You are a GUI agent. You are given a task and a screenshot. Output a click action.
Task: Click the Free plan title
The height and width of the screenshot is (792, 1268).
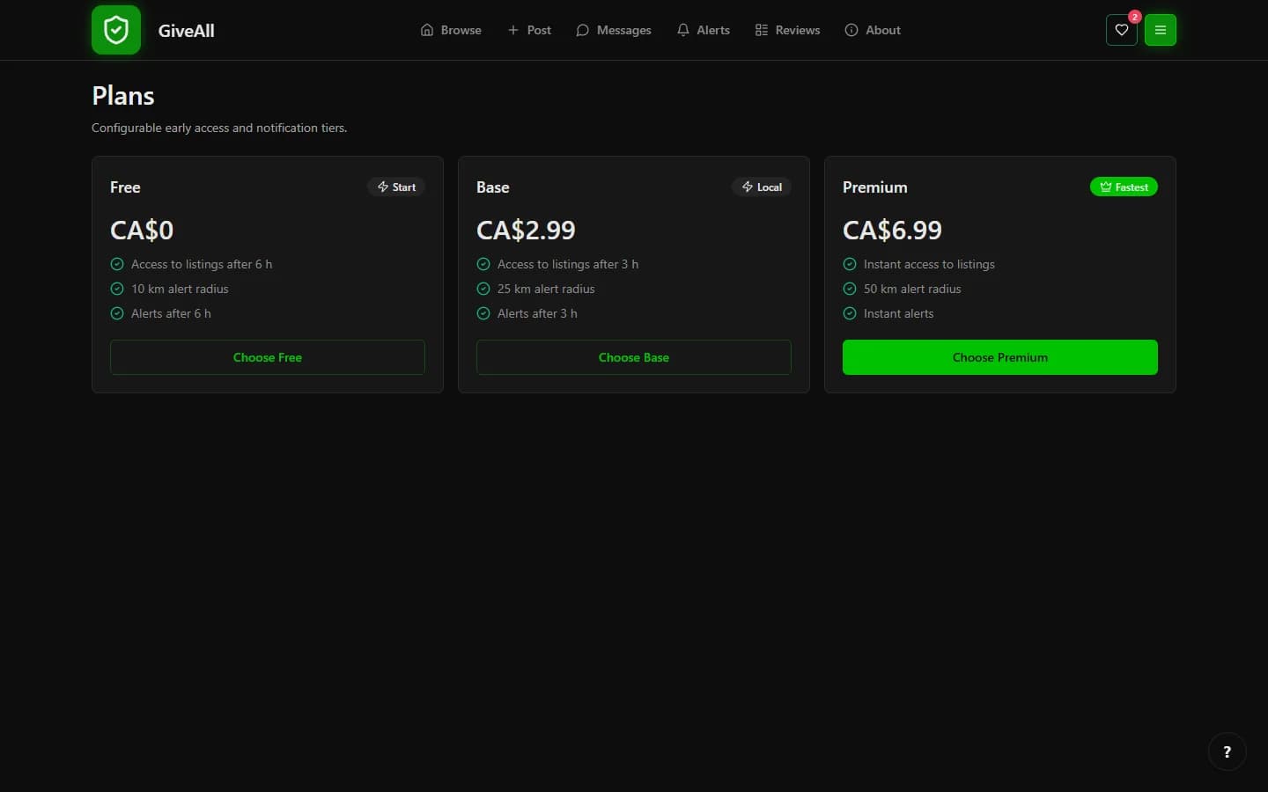coord(125,187)
